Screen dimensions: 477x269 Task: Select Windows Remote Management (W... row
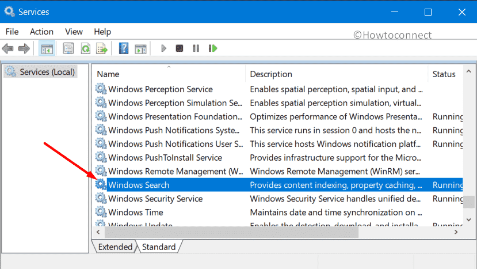tap(278, 172)
